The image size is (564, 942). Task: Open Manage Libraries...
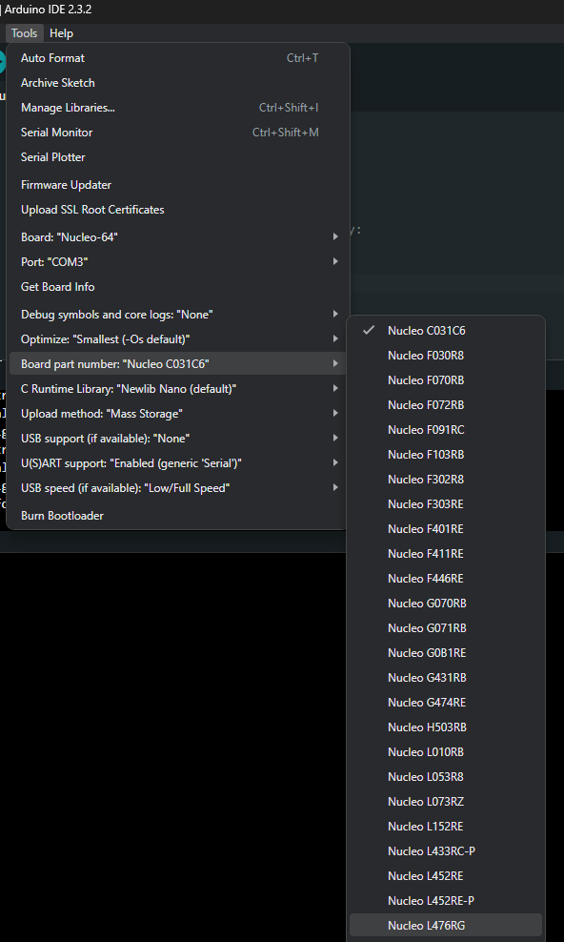pyautogui.click(x=177, y=108)
